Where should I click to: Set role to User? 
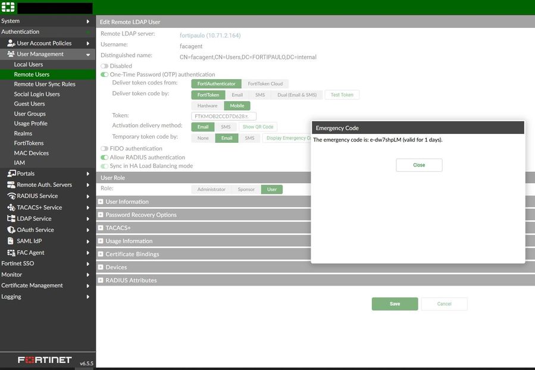(x=272, y=189)
